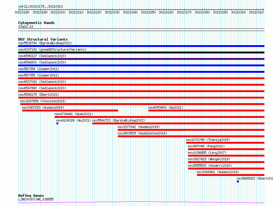Click the red bar of esv1036685

tap(226, 156)
